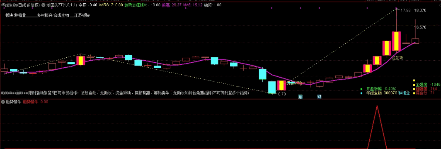441x149 pixels.
Task: Click the 龙助攻 signal label on chart
Action: [398, 58]
